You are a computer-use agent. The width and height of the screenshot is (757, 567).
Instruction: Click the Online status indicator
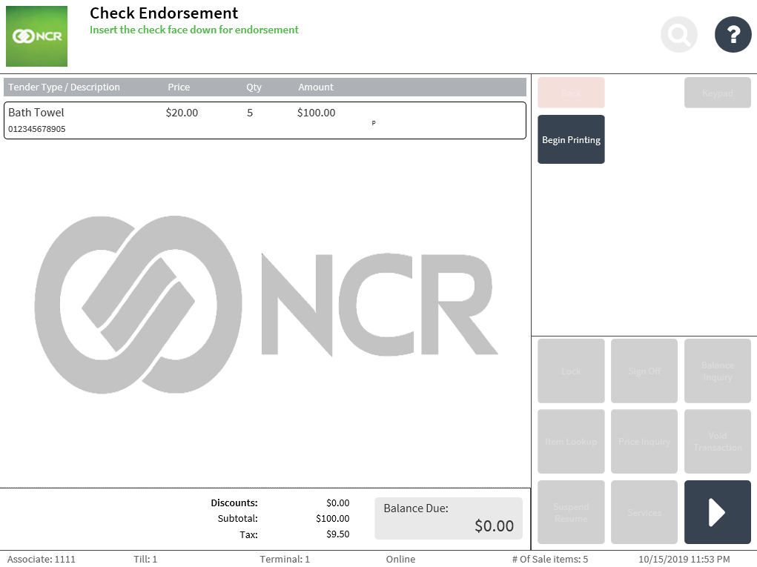point(400,560)
